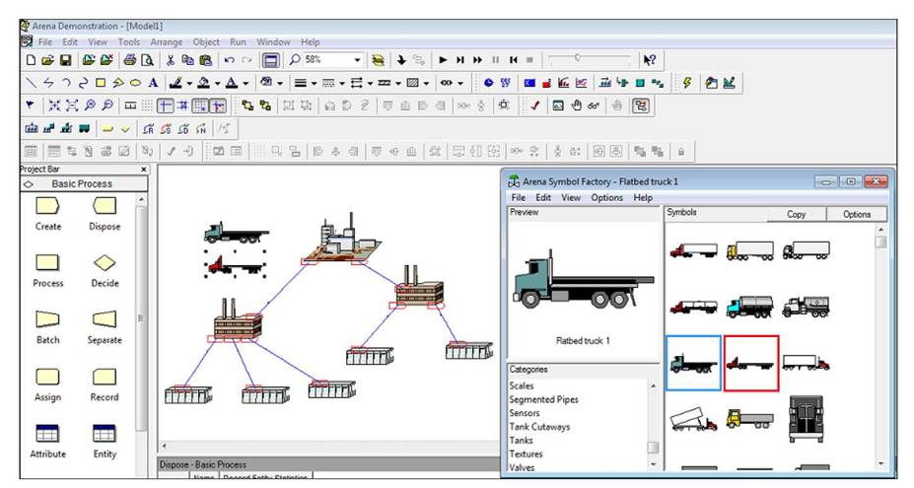Toggle the Guides display button
Viewport: 914px width, 488px height.
166,105
